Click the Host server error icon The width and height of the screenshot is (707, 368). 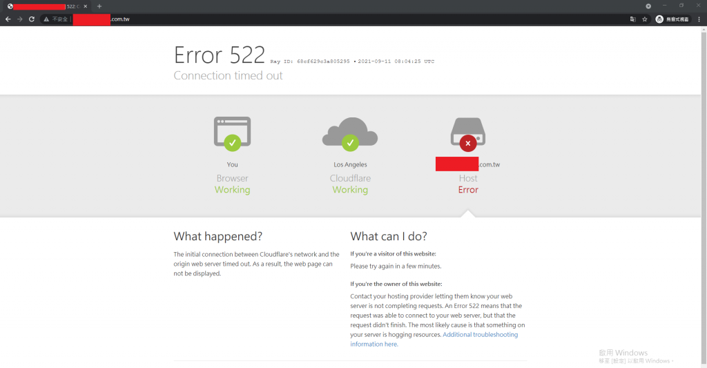[x=468, y=135]
